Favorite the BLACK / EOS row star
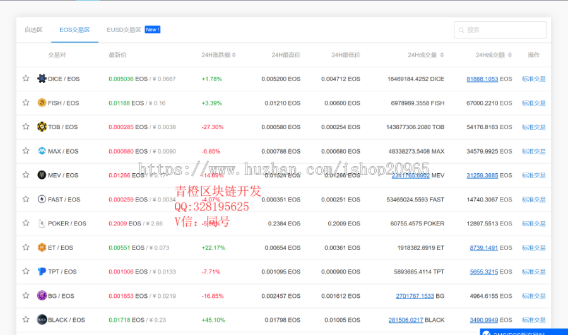 (26, 319)
